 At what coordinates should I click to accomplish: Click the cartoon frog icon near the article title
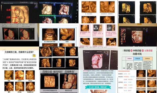pos(34,56)
